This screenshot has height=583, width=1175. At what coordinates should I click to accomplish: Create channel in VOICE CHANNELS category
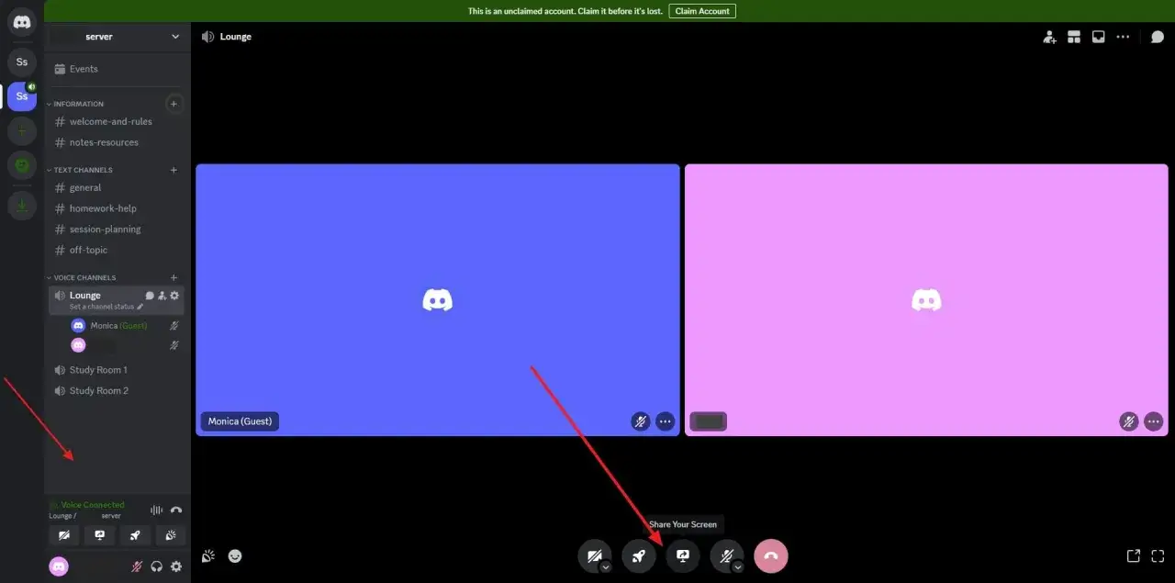click(173, 277)
